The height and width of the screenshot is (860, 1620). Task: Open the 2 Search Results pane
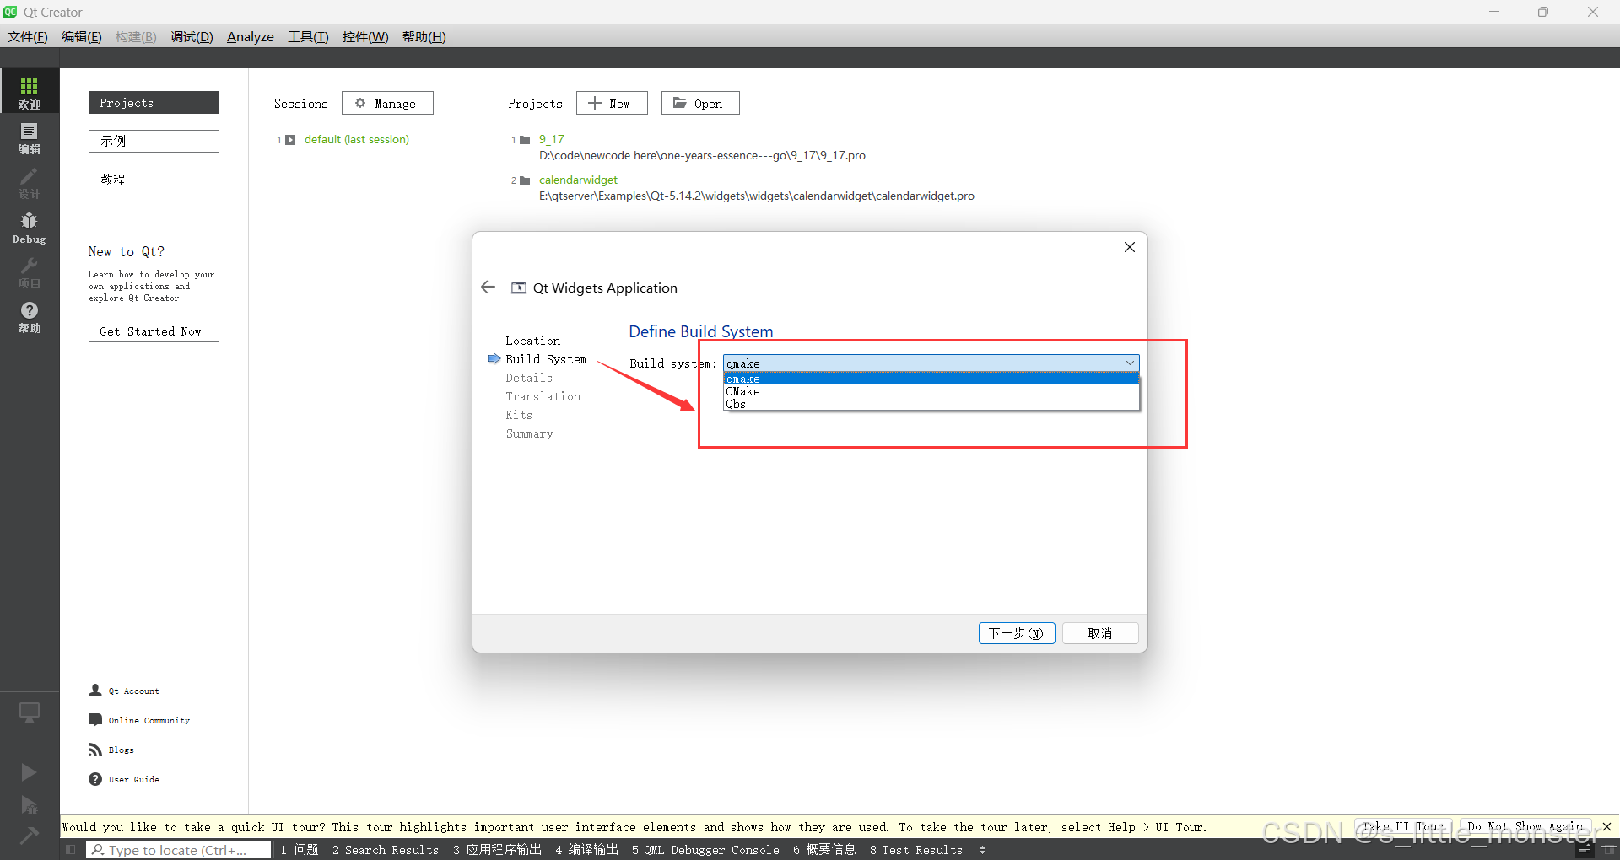click(386, 850)
